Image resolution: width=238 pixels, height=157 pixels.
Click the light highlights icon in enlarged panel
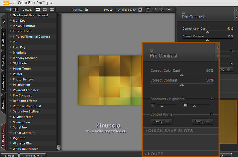click(x=185, y=105)
